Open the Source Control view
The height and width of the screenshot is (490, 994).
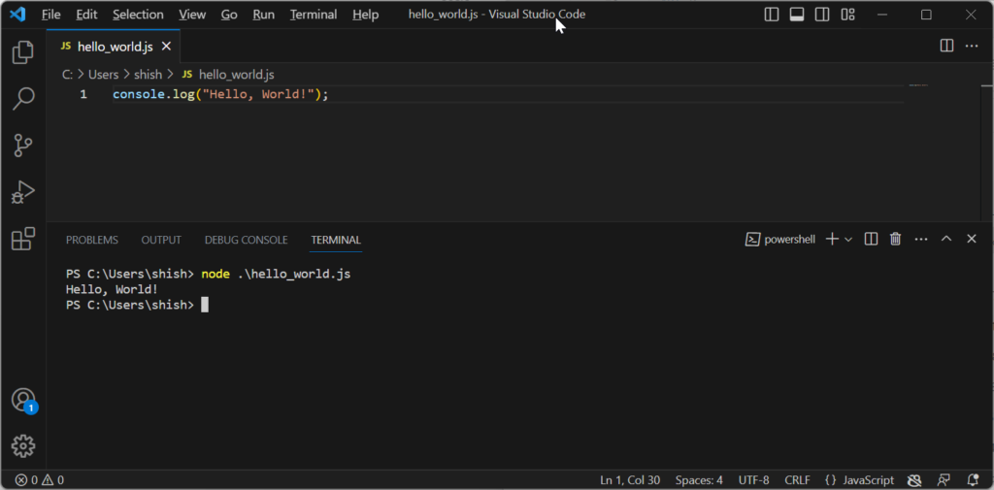click(x=23, y=146)
